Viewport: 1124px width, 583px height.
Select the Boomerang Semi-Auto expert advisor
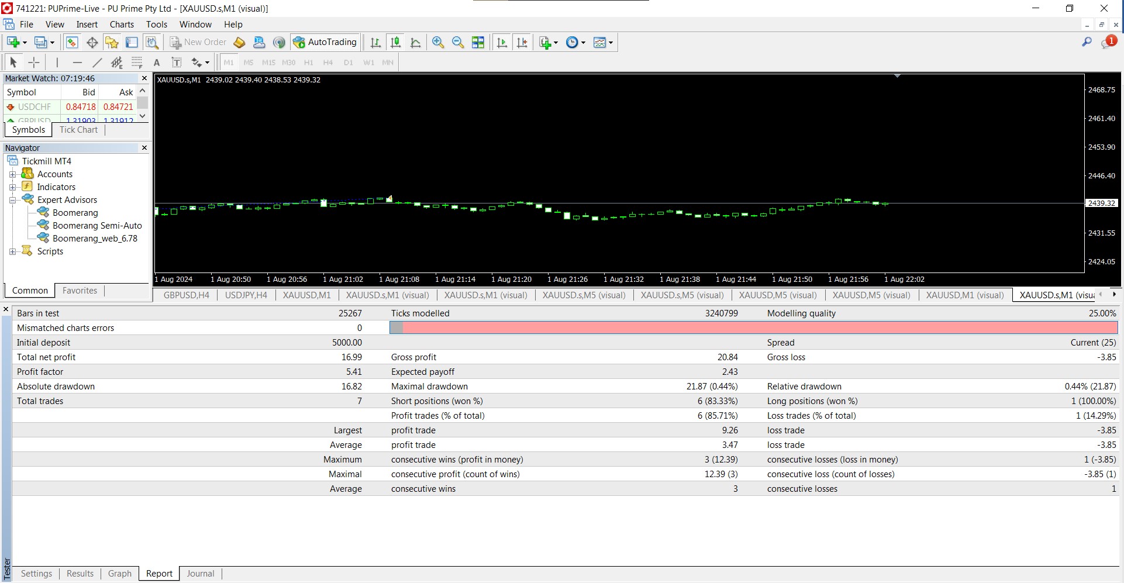tap(97, 226)
